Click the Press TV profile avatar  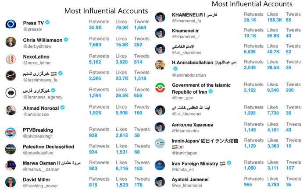tap(11, 25)
